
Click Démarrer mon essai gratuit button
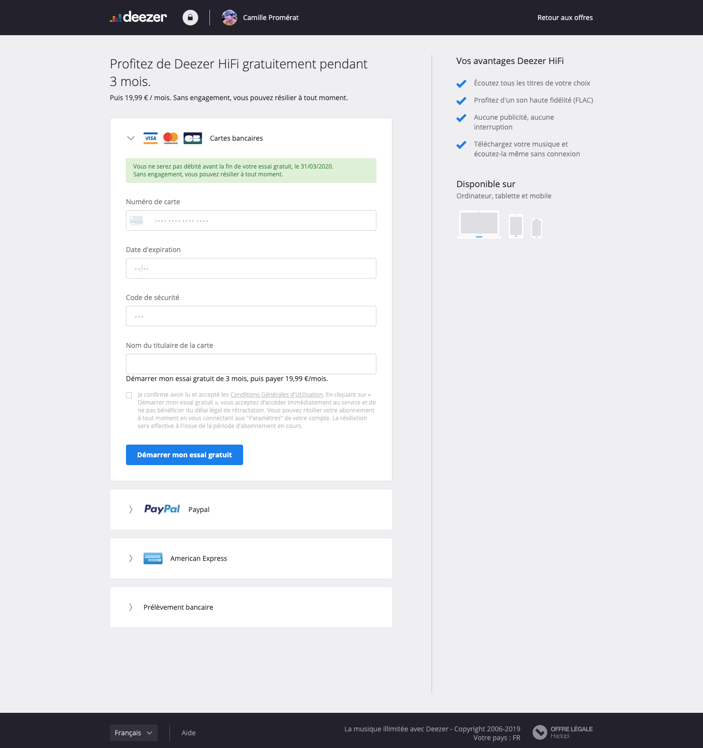click(x=185, y=455)
